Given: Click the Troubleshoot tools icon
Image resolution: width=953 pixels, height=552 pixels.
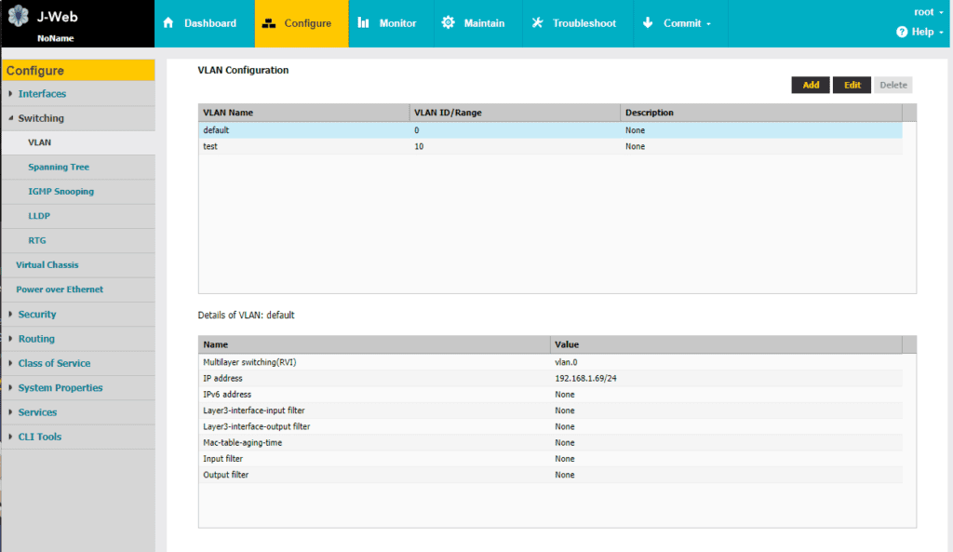Looking at the screenshot, I should click(537, 22).
